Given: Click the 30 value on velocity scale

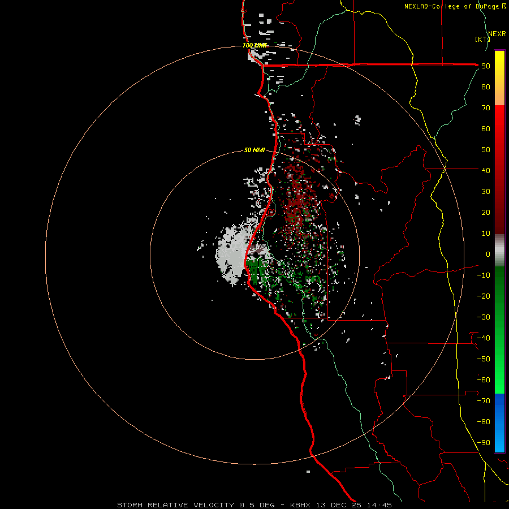Looking at the screenshot, I should pyautogui.click(x=486, y=192).
